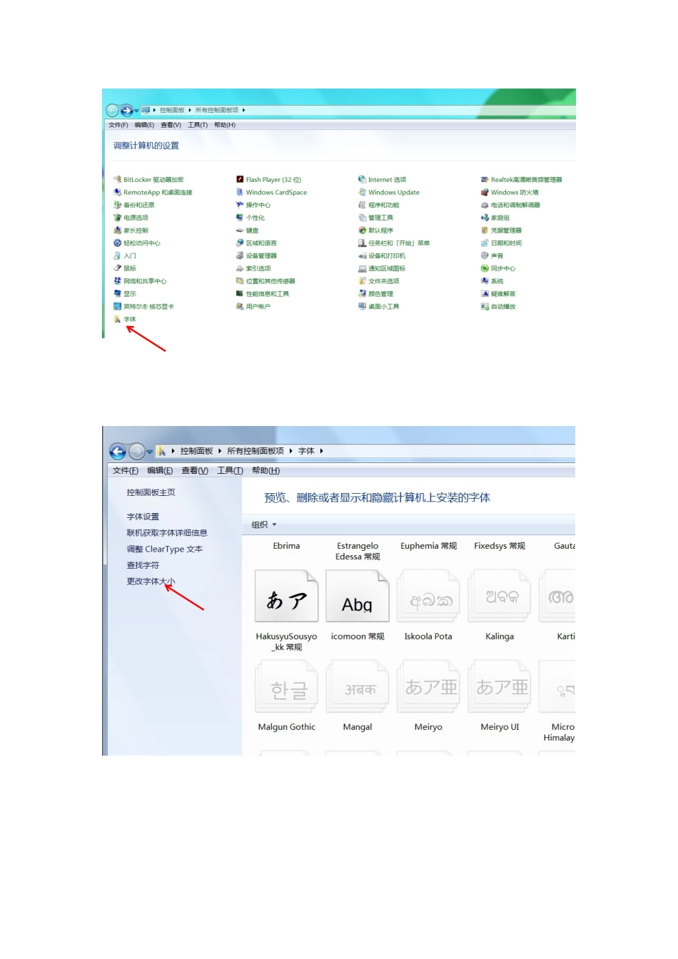
Task: Expand arrow after 控制面板 in the Fonts address bar
Action: [x=220, y=451]
